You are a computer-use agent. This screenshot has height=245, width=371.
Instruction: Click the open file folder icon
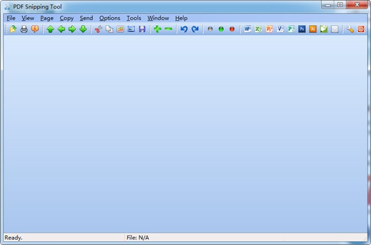[13, 29]
